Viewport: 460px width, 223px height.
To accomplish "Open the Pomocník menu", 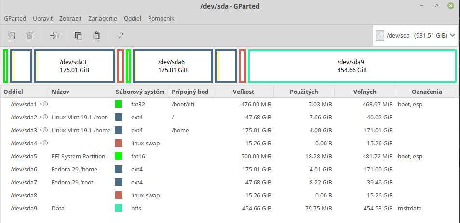I will tap(162, 18).
